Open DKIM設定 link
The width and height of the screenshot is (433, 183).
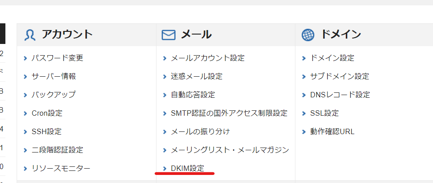187,168
